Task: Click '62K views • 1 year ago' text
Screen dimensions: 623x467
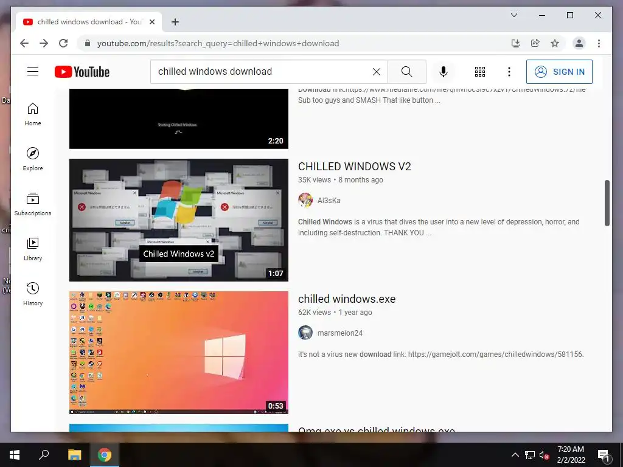Action: (335, 313)
